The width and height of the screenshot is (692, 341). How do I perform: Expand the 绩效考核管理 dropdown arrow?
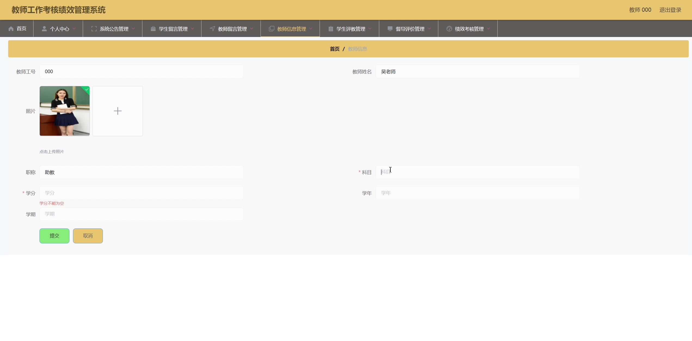(488, 29)
